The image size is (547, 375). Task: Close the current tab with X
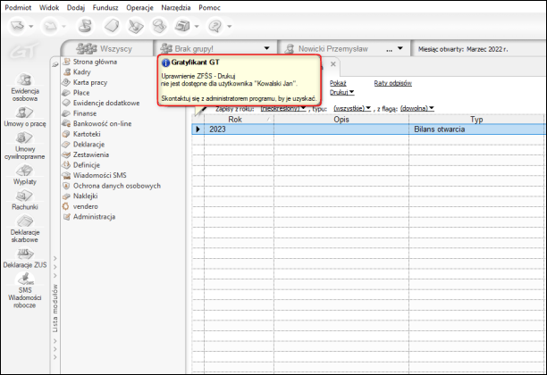333,64
